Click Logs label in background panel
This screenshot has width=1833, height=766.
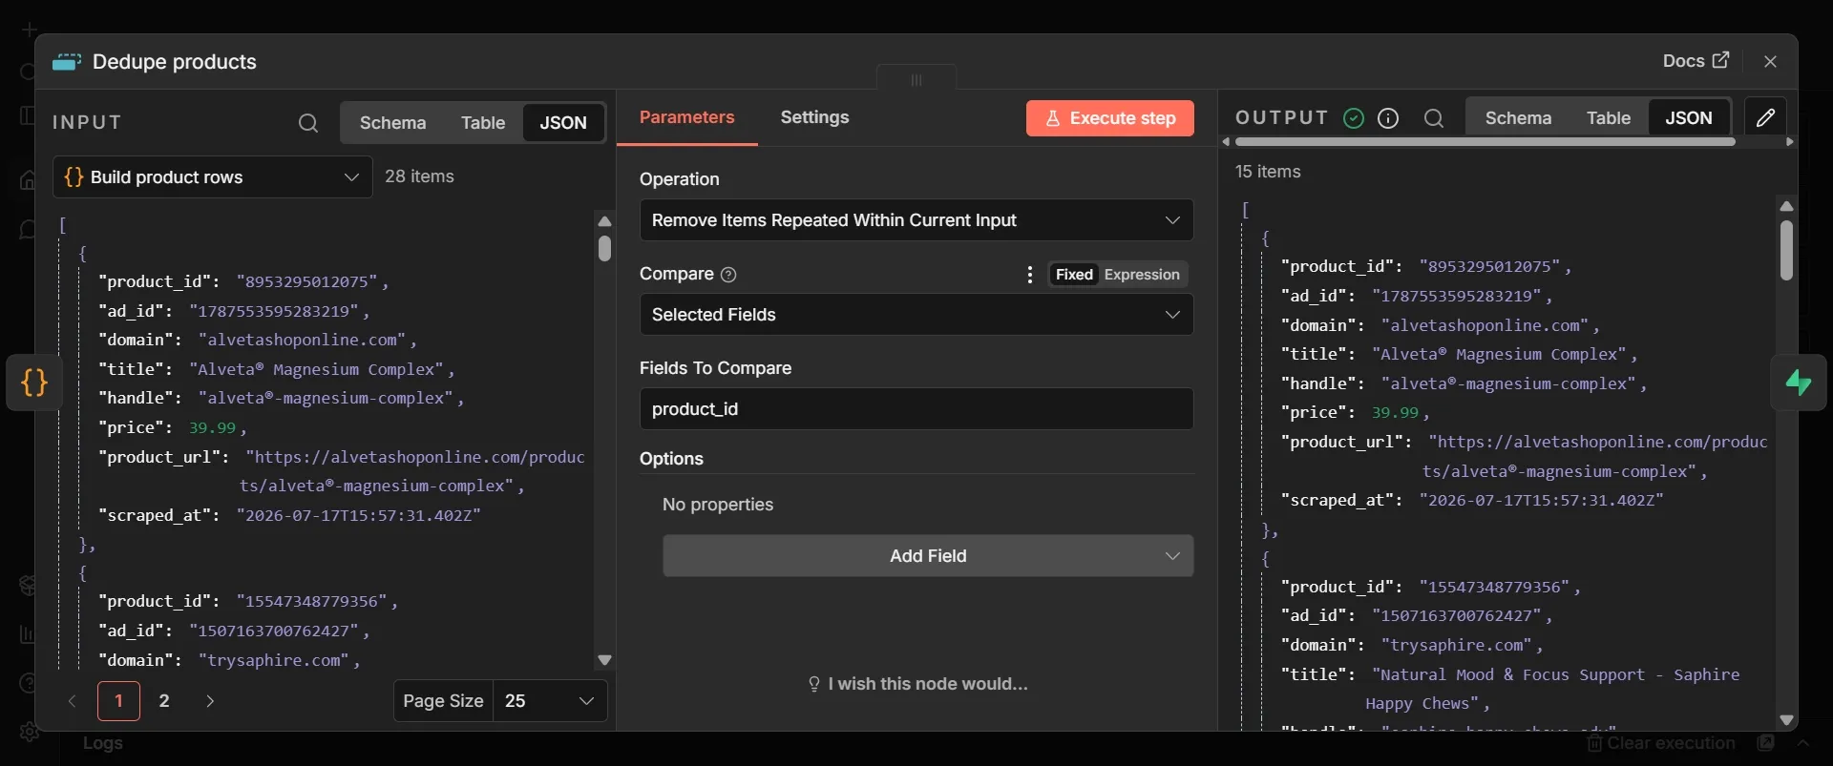[103, 743]
